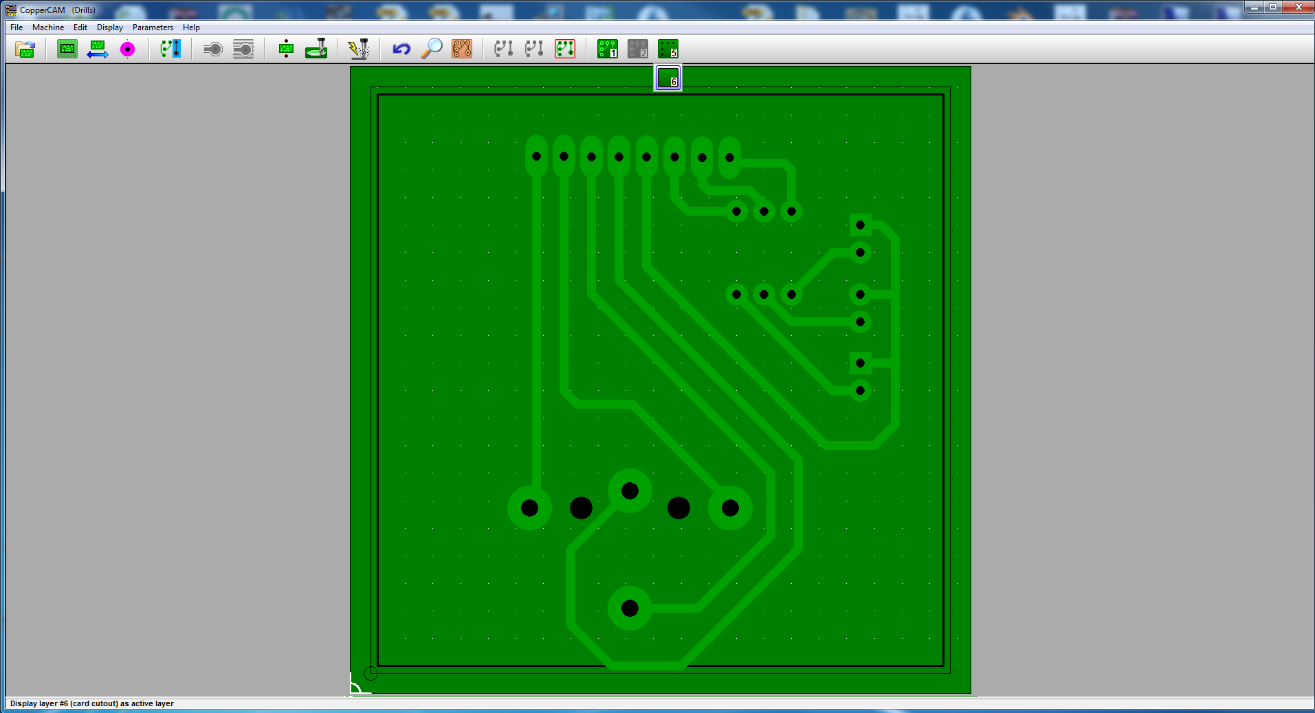Select the active contour path toggle
The height and width of the screenshot is (713, 1315).
564,49
